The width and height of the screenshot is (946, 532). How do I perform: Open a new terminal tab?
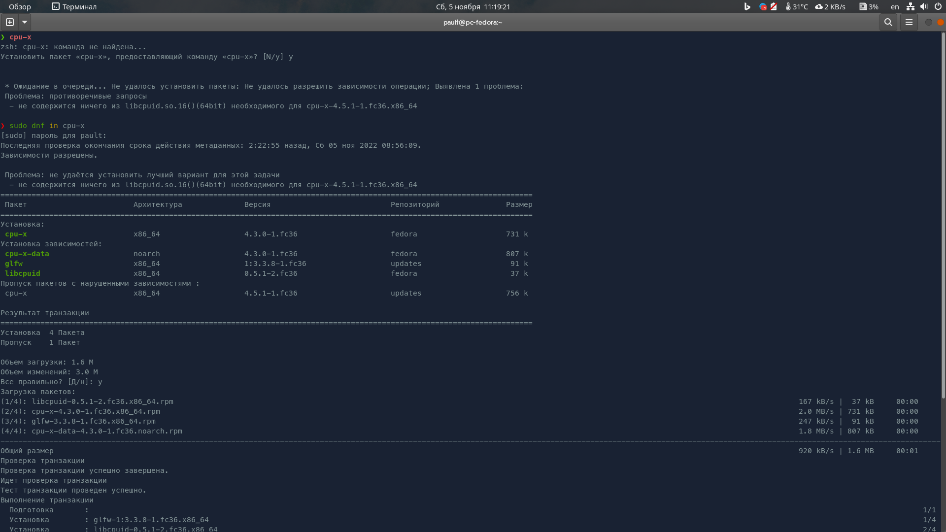(x=9, y=22)
